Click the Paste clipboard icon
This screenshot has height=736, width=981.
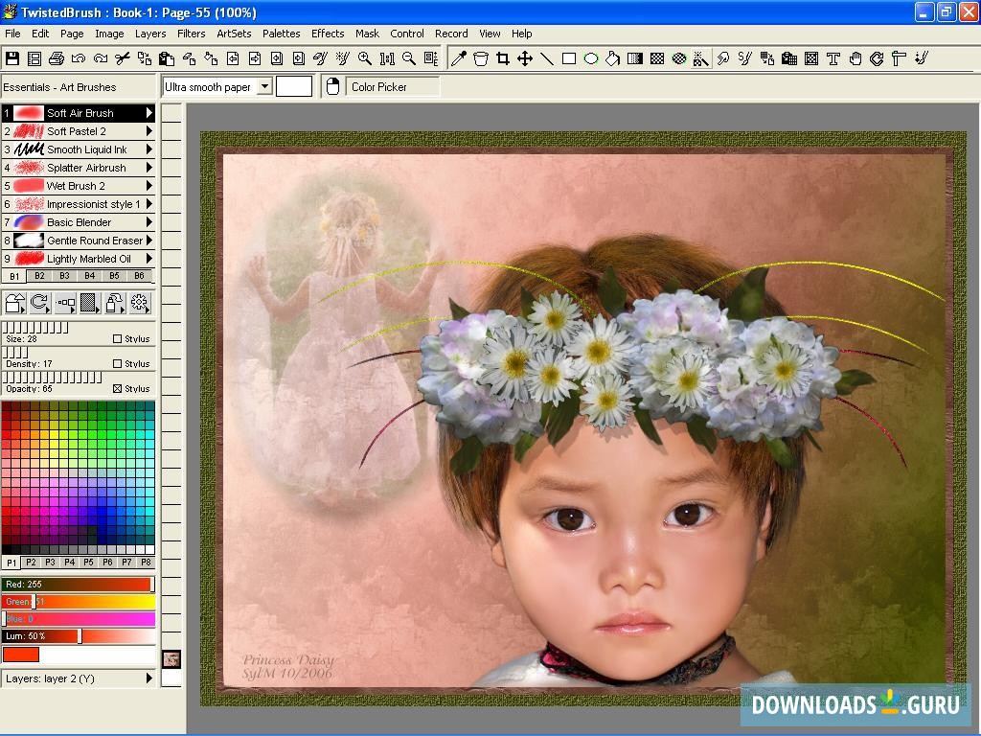[x=167, y=58]
